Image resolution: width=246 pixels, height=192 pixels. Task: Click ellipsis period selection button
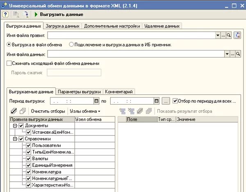click(x=166, y=101)
